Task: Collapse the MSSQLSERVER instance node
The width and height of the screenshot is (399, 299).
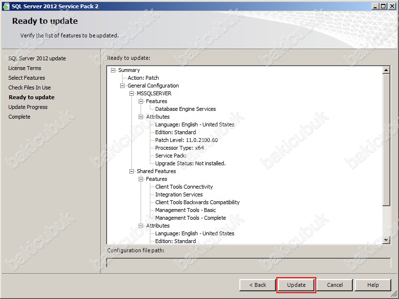Action: 131,93
